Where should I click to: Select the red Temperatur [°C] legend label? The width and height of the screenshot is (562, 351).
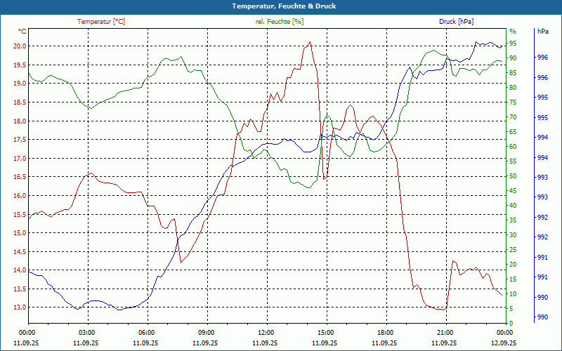coord(101,22)
